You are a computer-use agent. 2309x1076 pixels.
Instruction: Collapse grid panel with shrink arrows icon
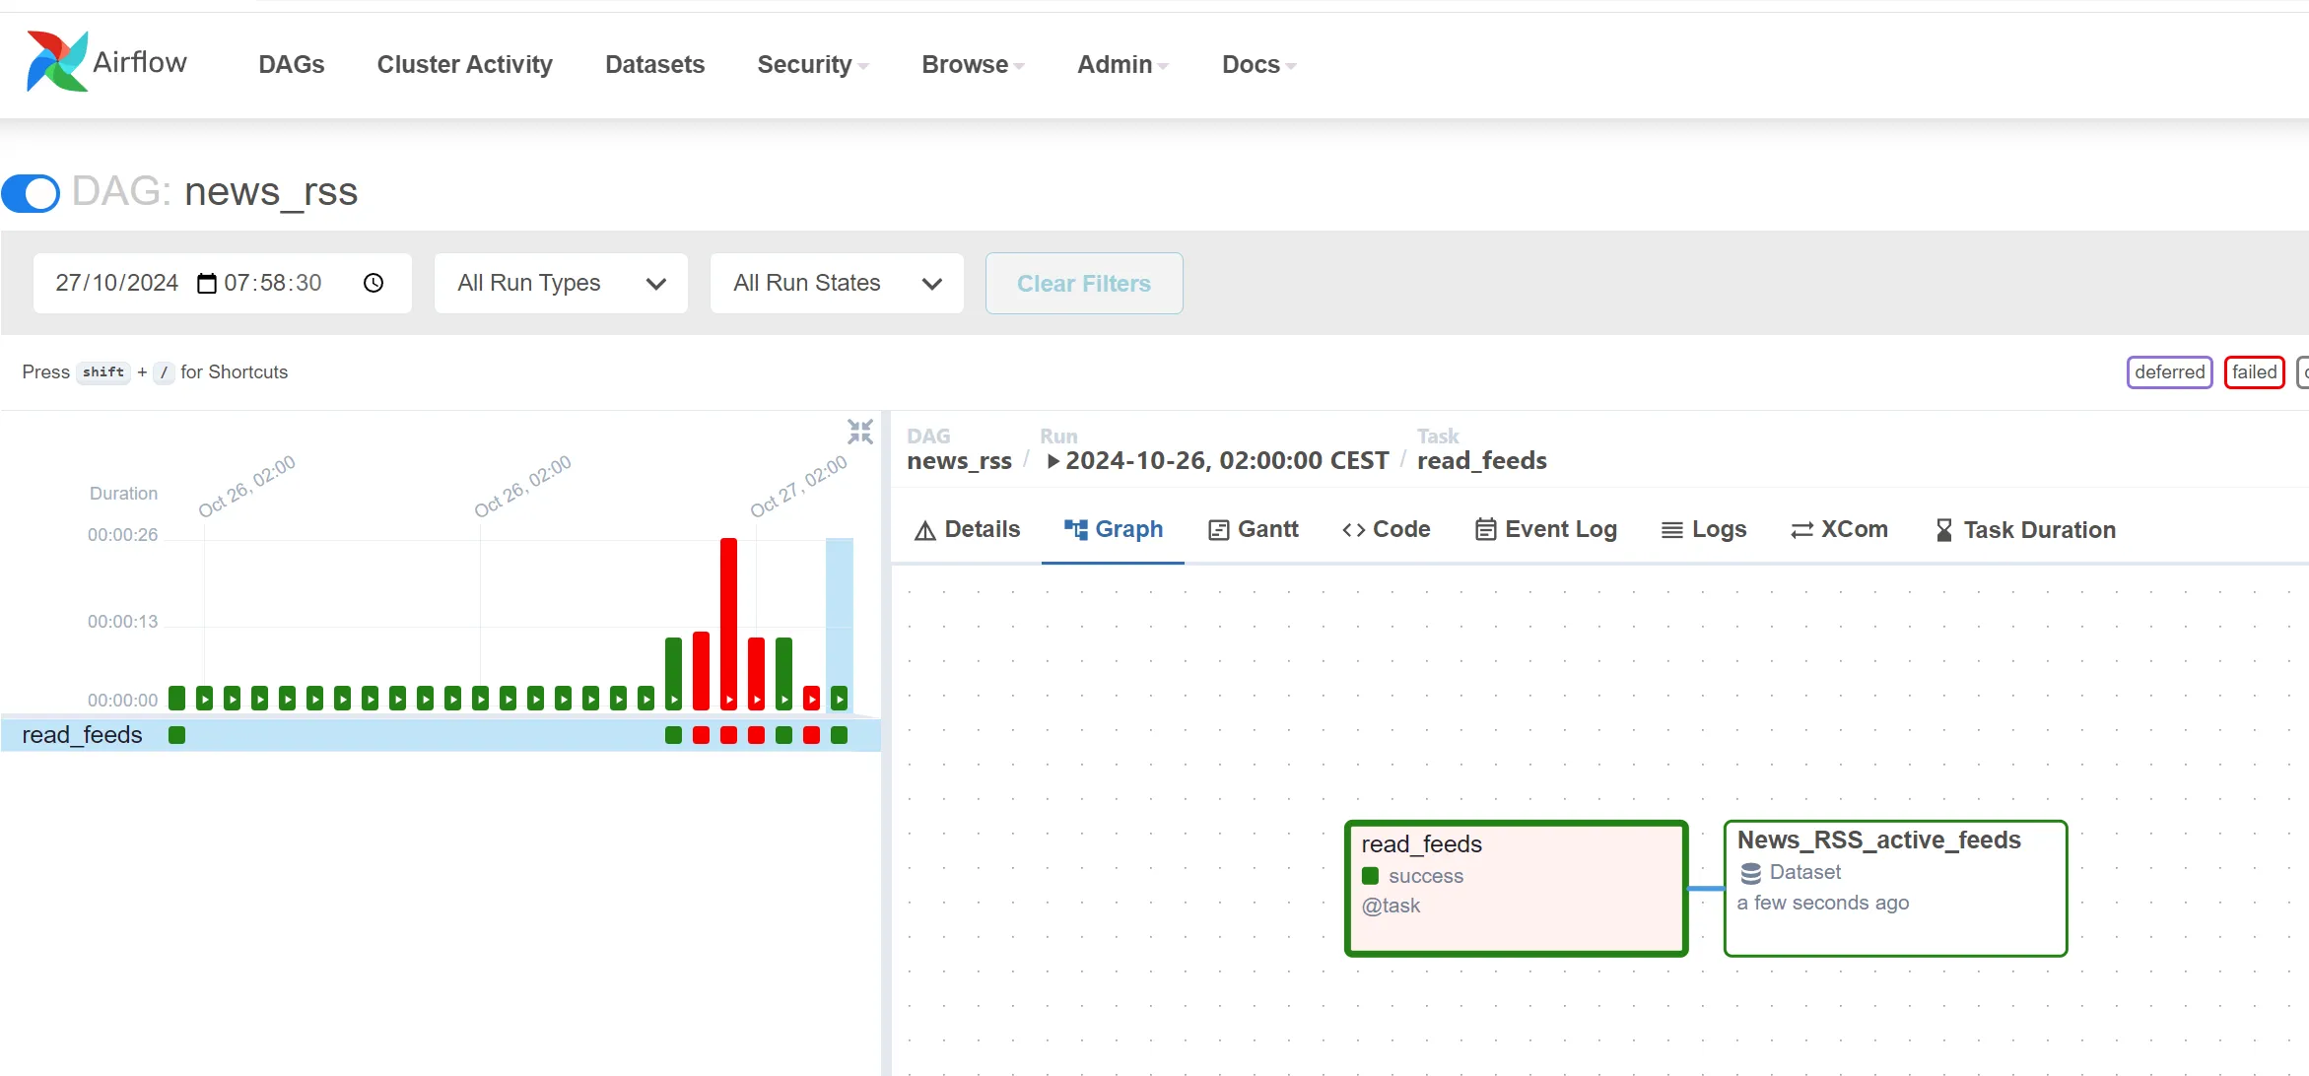pyautogui.click(x=859, y=432)
